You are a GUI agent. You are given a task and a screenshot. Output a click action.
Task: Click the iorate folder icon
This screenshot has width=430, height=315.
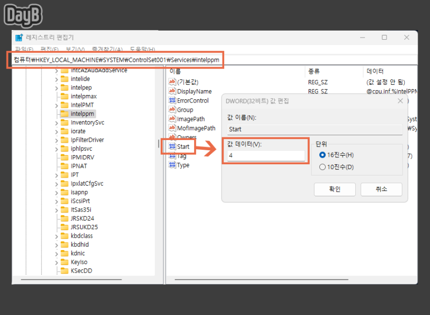point(64,131)
